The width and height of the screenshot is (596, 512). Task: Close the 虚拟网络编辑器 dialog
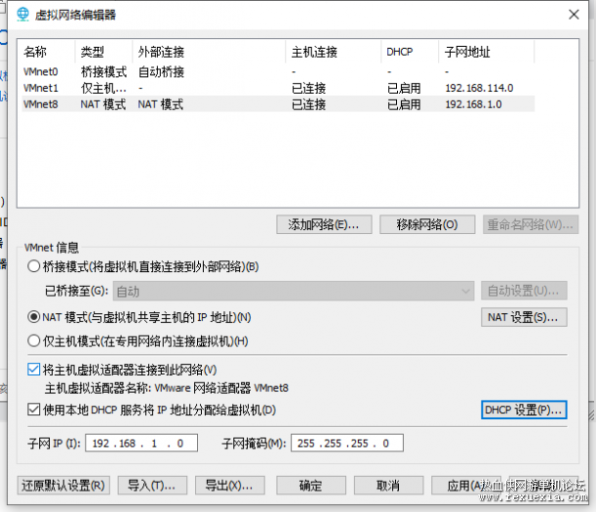(x=574, y=15)
